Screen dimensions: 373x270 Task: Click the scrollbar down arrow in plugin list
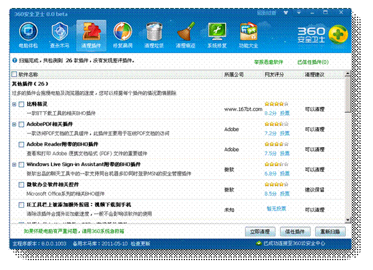348,221
